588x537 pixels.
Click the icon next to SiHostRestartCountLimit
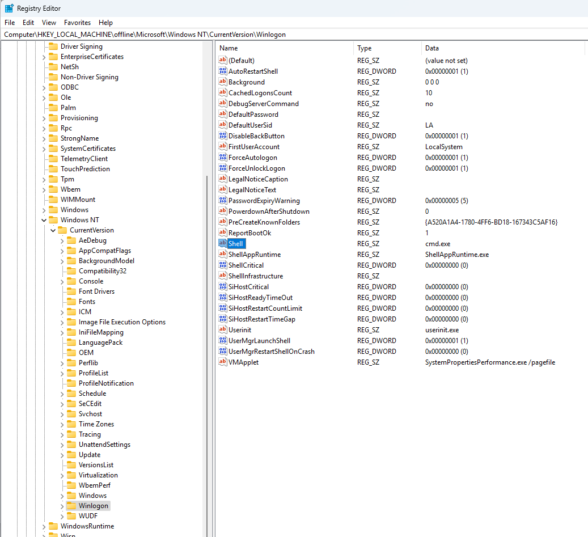point(223,308)
